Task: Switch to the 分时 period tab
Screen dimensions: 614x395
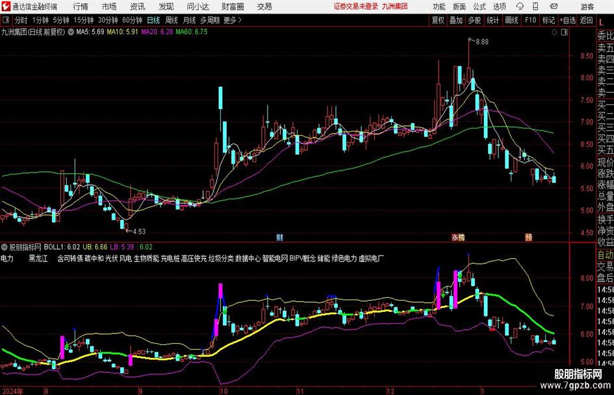Action: [21, 20]
